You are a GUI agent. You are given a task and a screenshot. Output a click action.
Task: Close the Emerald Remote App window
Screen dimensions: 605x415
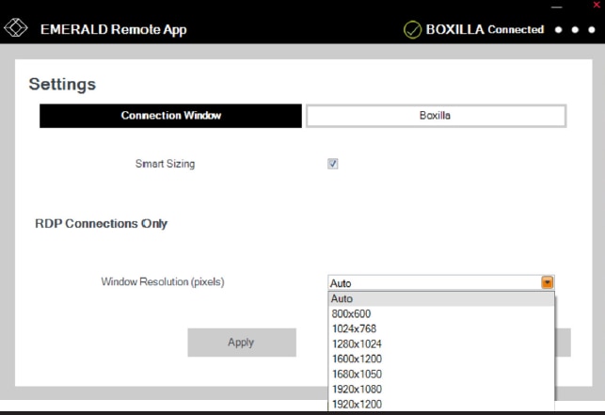pos(597,5)
